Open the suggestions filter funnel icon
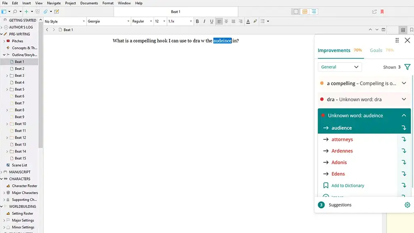414x233 pixels. tap(408, 67)
